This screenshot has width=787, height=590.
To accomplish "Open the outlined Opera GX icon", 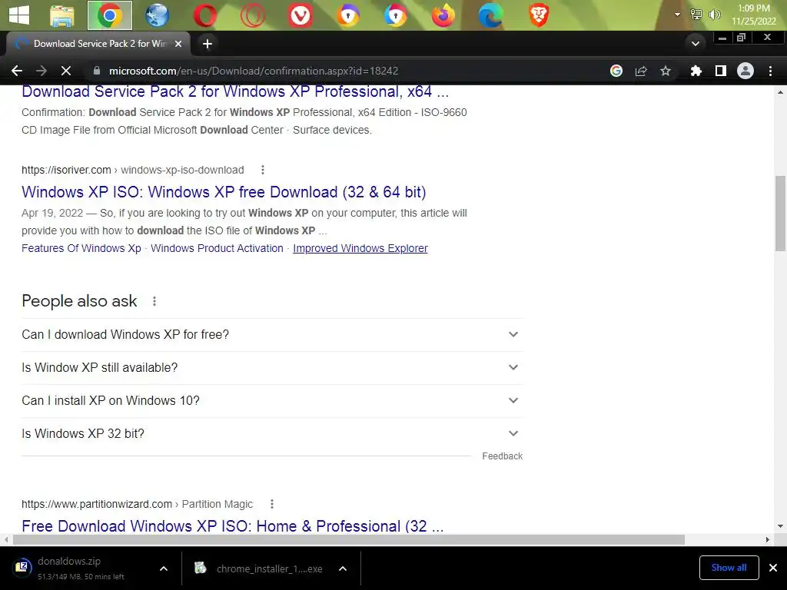I will [252, 15].
